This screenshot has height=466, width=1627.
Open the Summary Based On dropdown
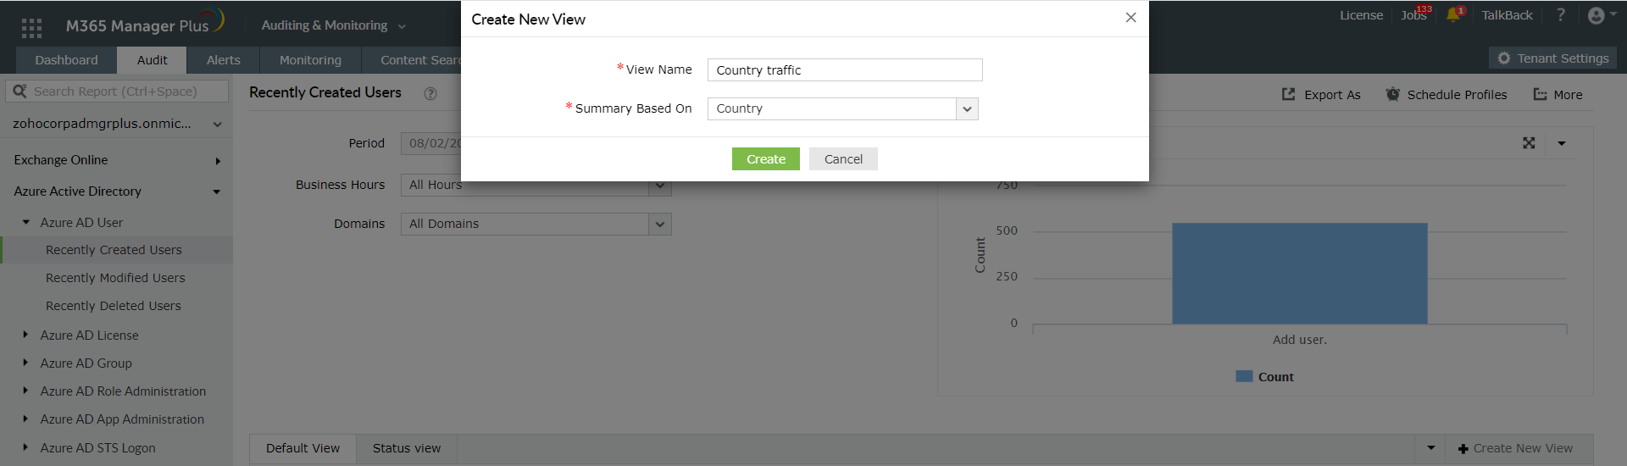967,109
